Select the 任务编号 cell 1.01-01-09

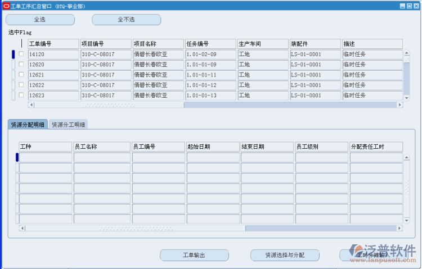[x=210, y=65]
